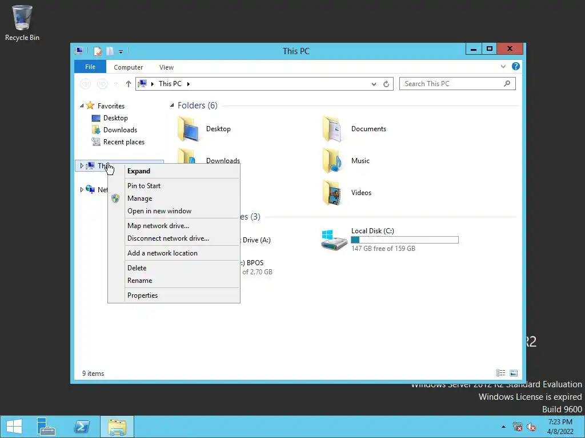Select the Desktop folder icon in Folders
This screenshot has width=585, height=438.
click(189, 129)
